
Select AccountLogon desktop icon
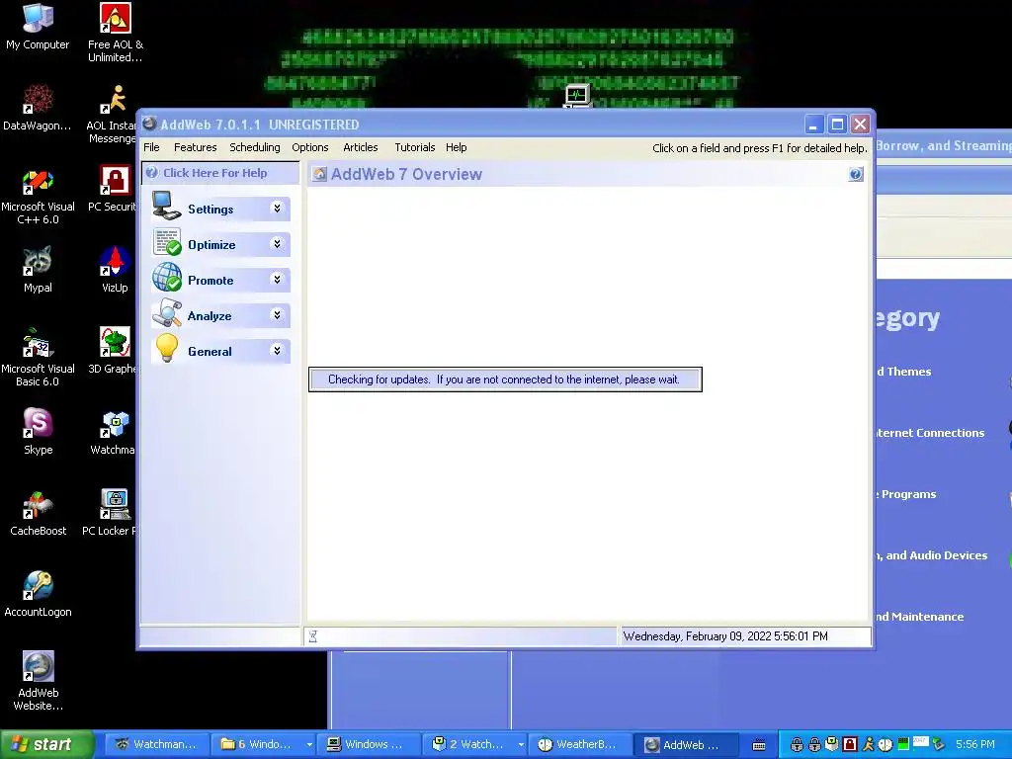click(38, 594)
